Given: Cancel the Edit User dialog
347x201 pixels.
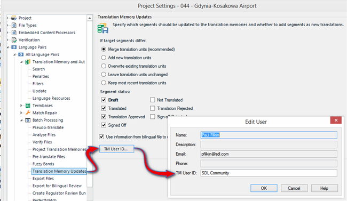Looking at the screenshot, I should point(294,188).
